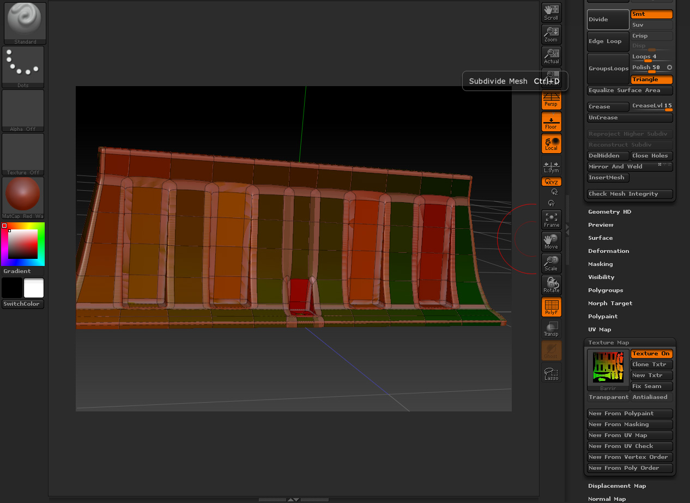Viewport: 690px width, 503px height.
Task: Toggle Persp perspective mode off
Action: (551, 100)
